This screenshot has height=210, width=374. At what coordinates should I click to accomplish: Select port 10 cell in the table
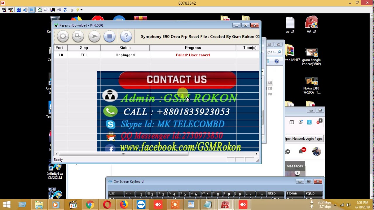(x=61, y=55)
